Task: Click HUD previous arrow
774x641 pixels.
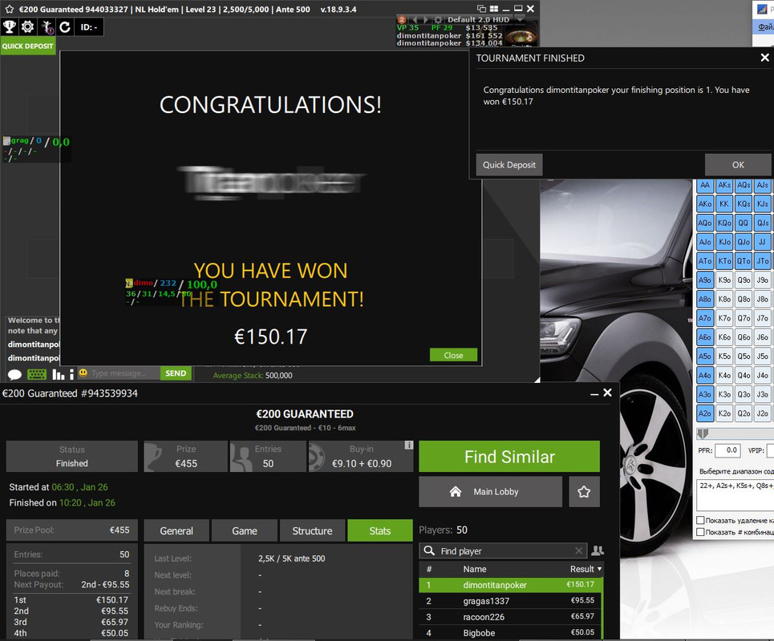Action: pos(415,20)
